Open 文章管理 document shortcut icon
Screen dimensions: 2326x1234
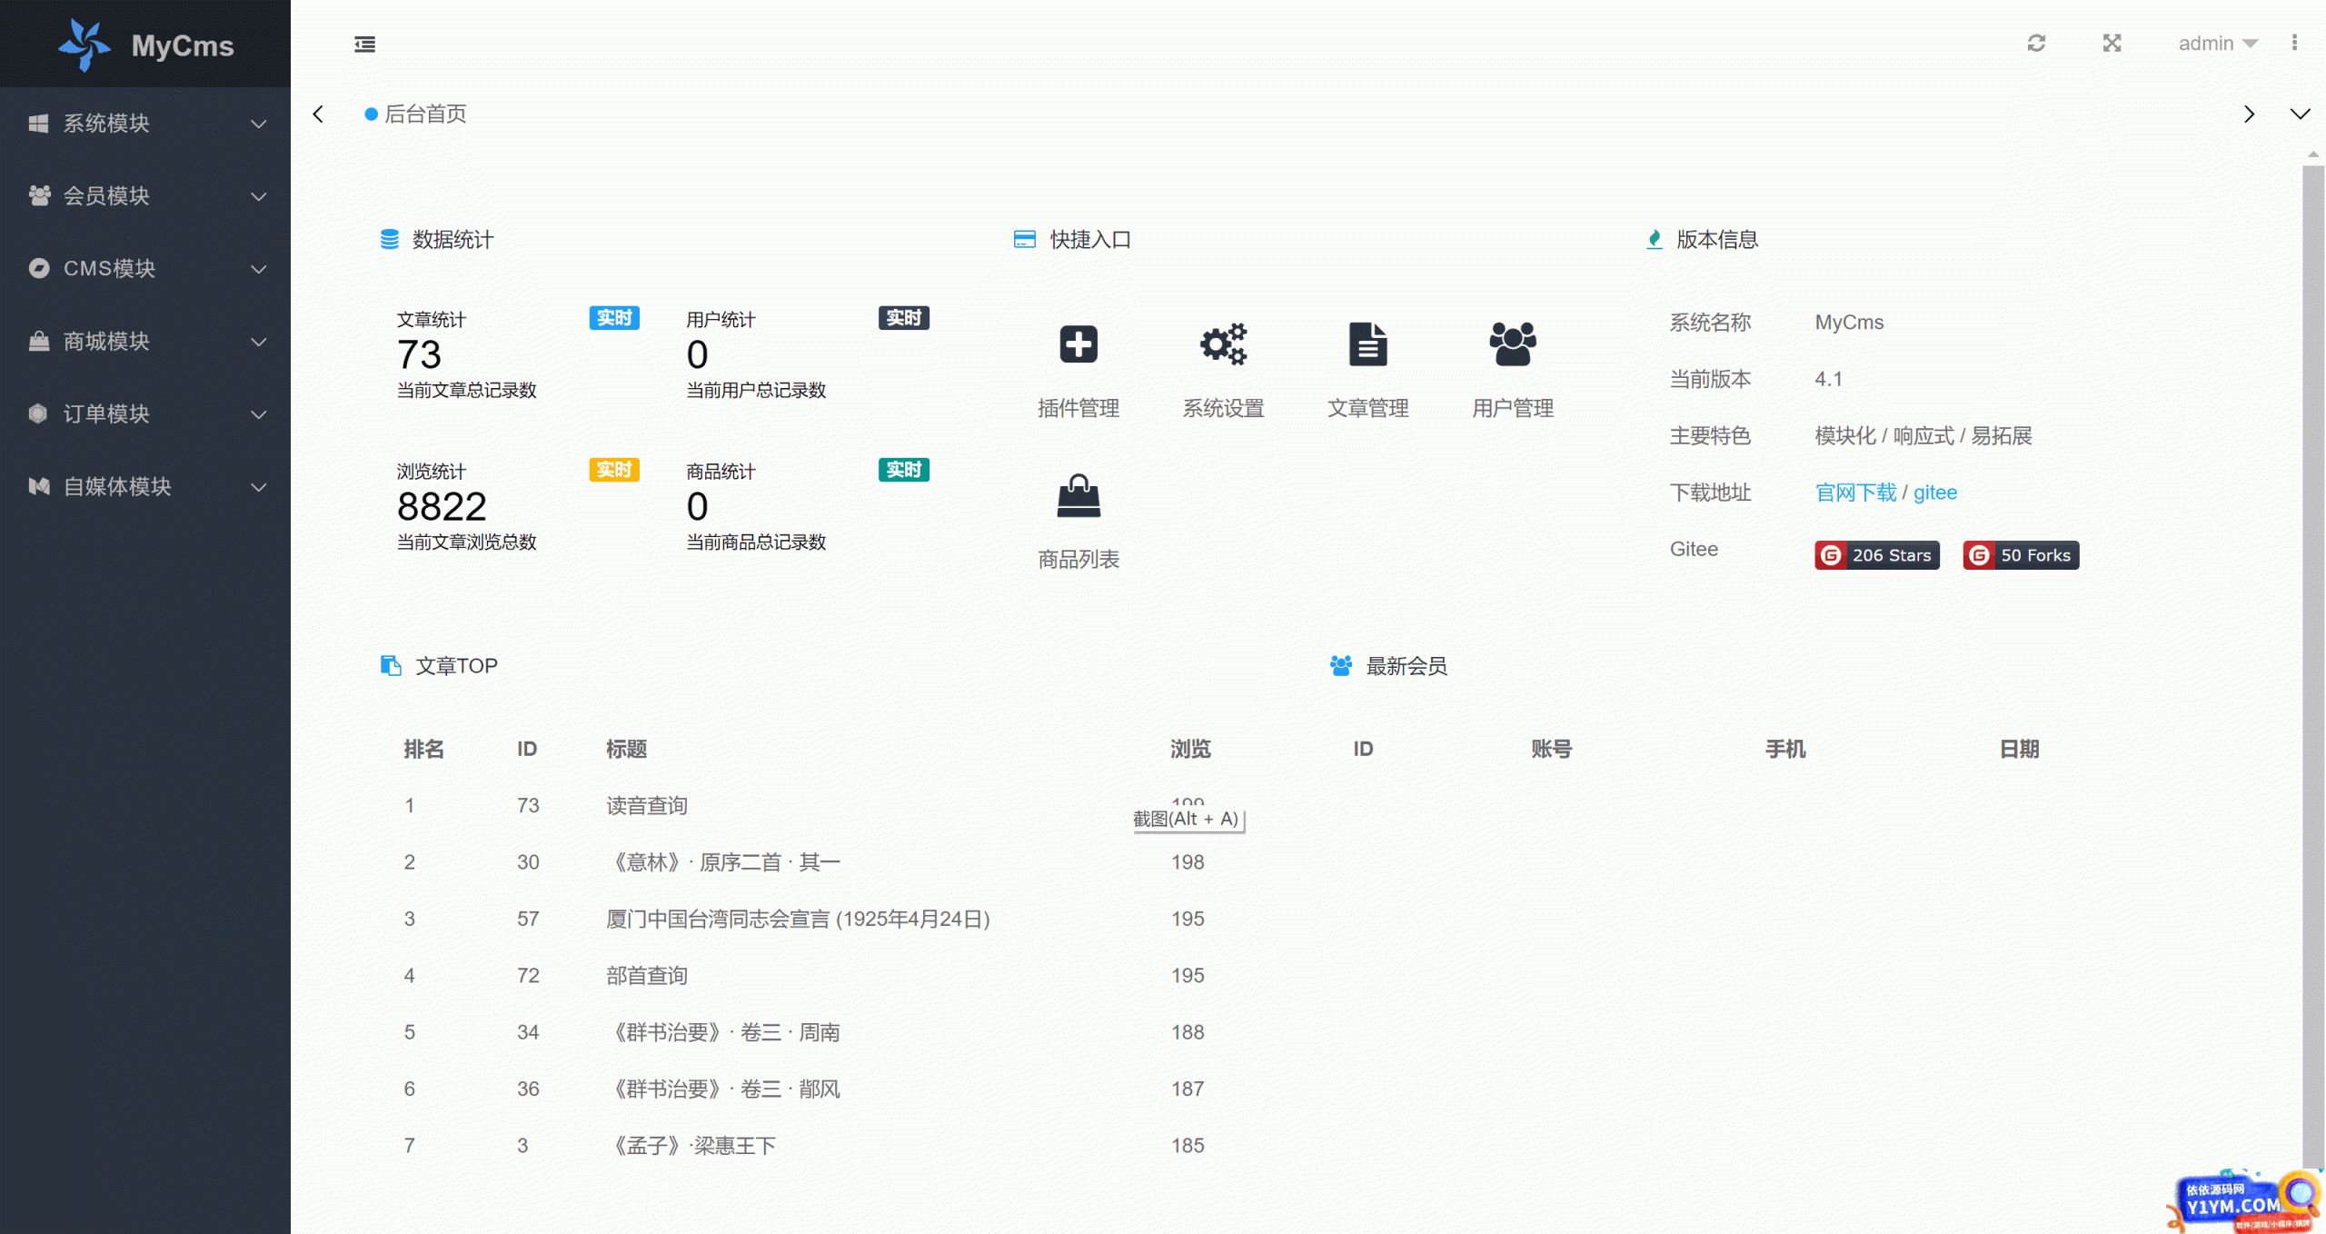coord(1367,344)
